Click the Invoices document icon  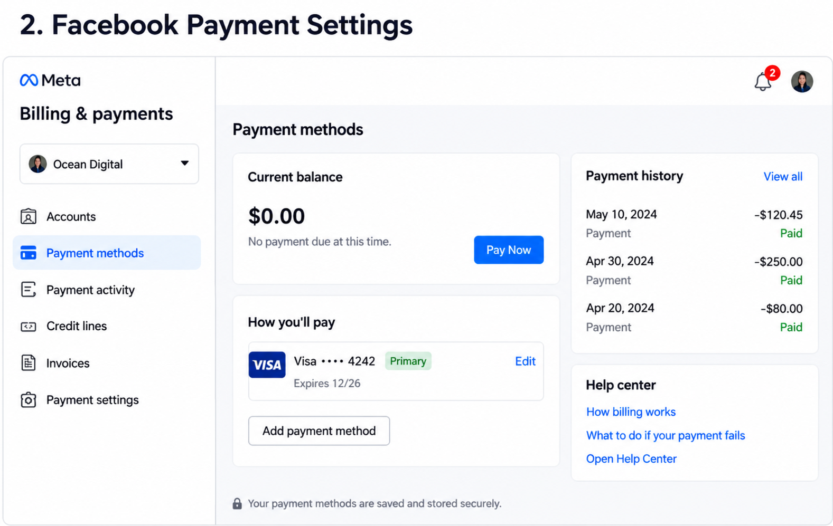pos(29,363)
